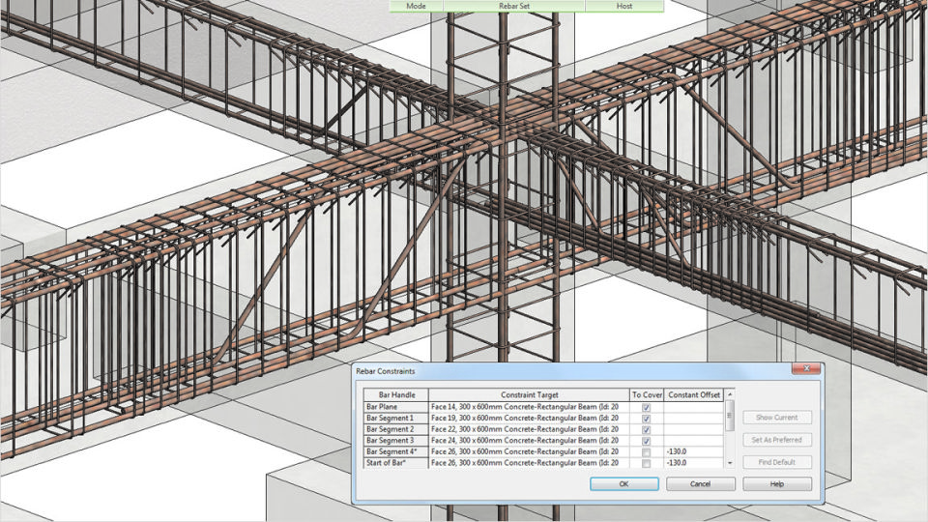The height and width of the screenshot is (522, 928).
Task: Uncheck To Cover for Bar Plane
Action: pos(646,407)
